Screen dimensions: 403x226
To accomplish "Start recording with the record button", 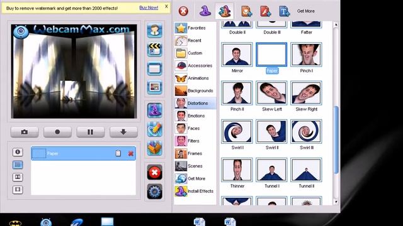I will coord(57,132).
